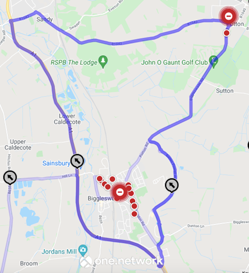Click the one.network logo watermark
Screen dimensions: 249x273
tap(121, 261)
